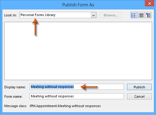Screen dimensions: 156x115
Task: Close the Publish Form As dialog
Action: pos(149,3)
